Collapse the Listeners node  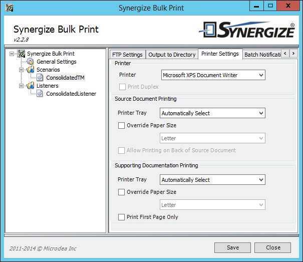(x=21, y=86)
